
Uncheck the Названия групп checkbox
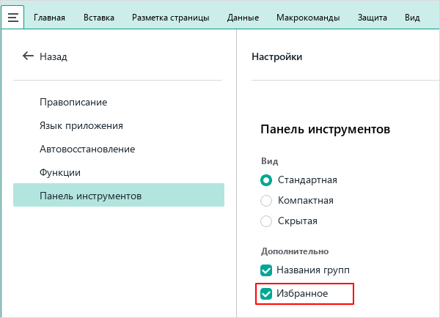pyautogui.click(x=266, y=270)
